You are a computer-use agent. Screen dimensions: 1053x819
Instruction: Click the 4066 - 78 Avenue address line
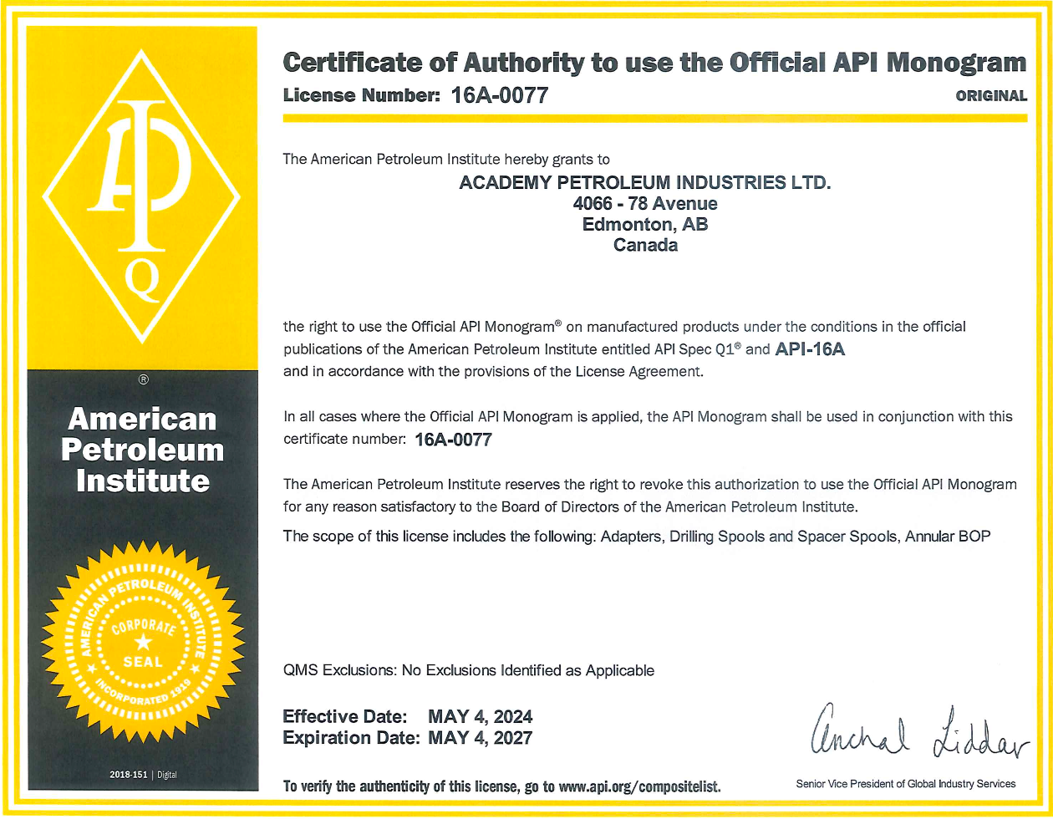click(x=645, y=203)
